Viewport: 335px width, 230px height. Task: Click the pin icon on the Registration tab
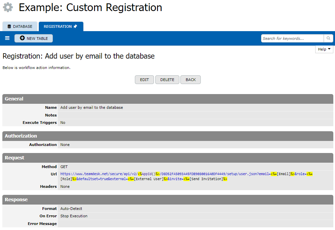click(x=75, y=26)
